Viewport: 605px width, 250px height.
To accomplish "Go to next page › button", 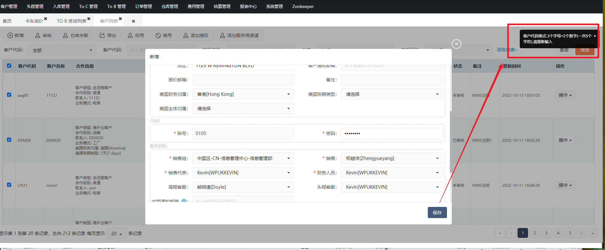I will tap(581, 233).
